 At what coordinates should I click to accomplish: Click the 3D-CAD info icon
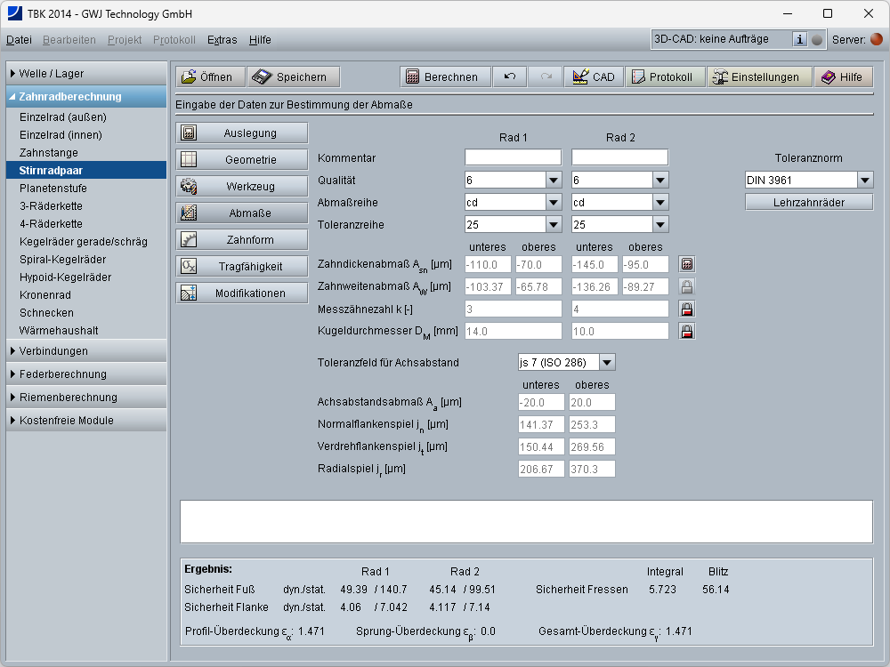point(799,39)
